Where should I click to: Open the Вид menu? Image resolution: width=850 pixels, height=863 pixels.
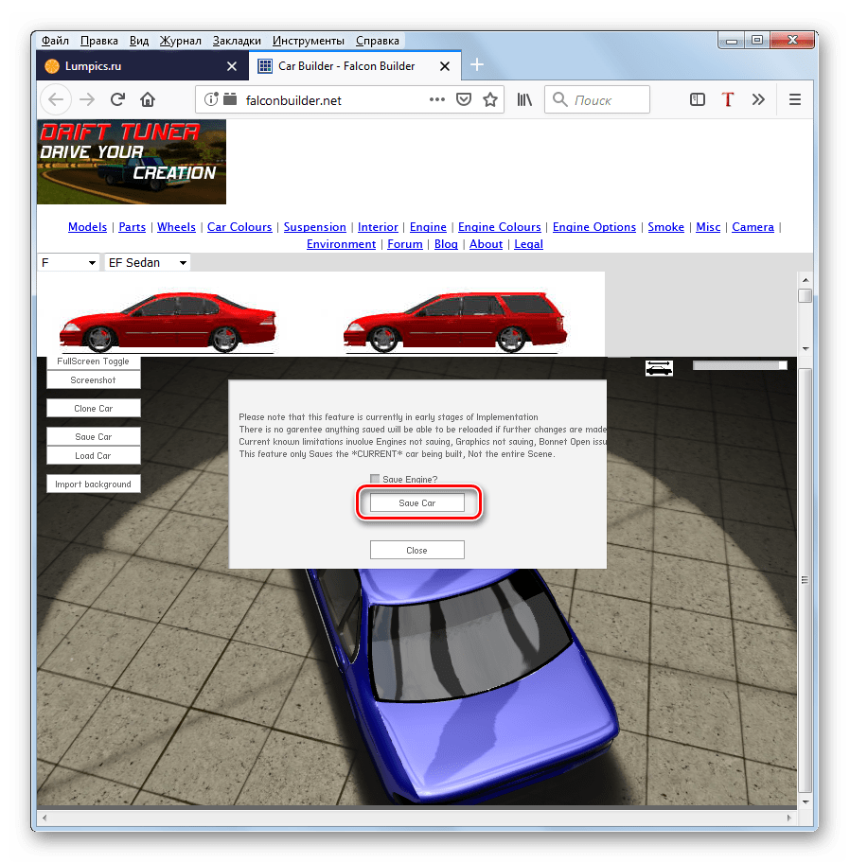pyautogui.click(x=139, y=40)
